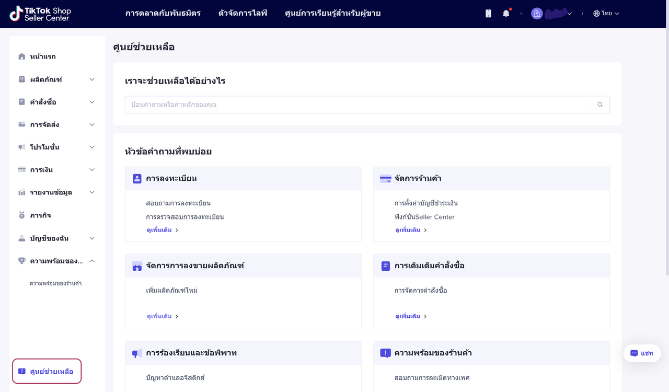
Task: Open the seller account dropdown
Action: coord(552,14)
